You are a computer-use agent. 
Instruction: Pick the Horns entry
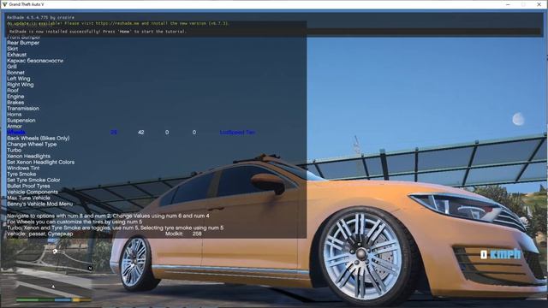pyautogui.click(x=14, y=114)
